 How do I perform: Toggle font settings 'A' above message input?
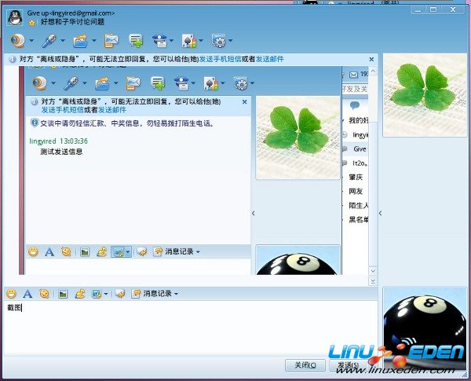(27, 294)
